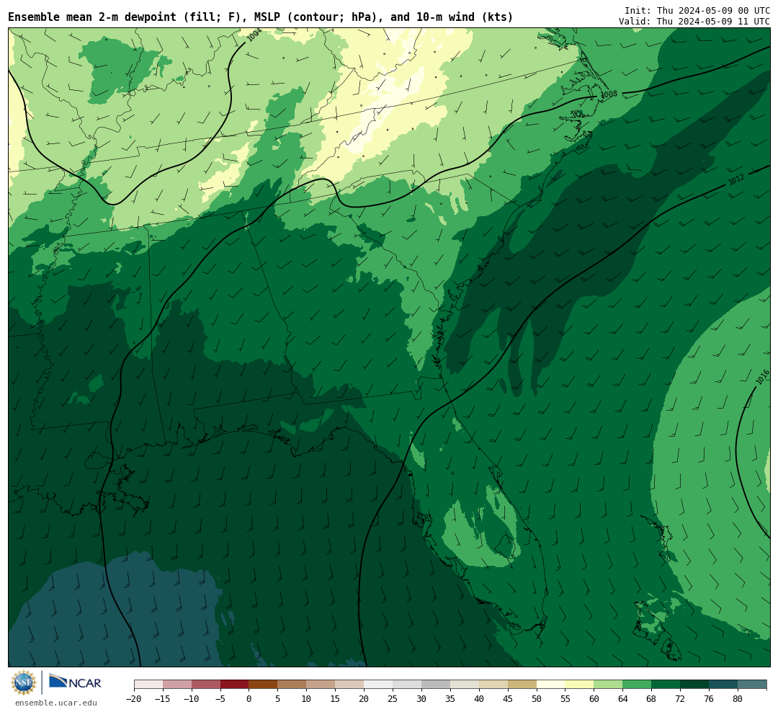Open the ensemble.ucar.edu link text
This screenshot has height=712, width=778.
click(56, 703)
